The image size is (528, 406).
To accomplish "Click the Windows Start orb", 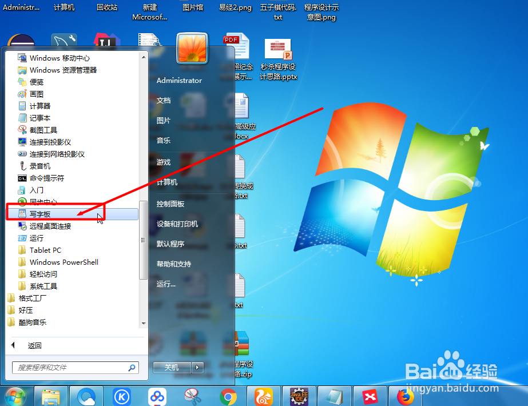I will click(15, 396).
